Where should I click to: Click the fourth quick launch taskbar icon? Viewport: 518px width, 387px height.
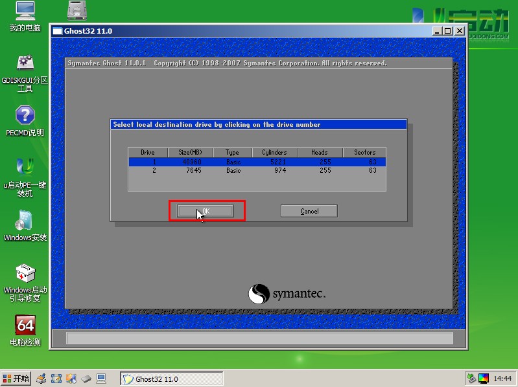[x=86, y=379]
